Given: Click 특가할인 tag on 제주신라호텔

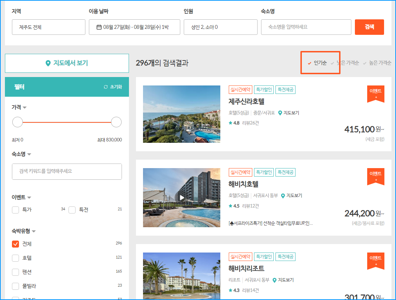Looking at the screenshot, I should pyautogui.click(x=264, y=90).
